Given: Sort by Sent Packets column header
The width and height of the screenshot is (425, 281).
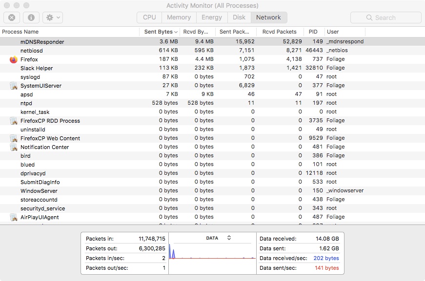Looking at the screenshot, I should (x=236, y=32).
